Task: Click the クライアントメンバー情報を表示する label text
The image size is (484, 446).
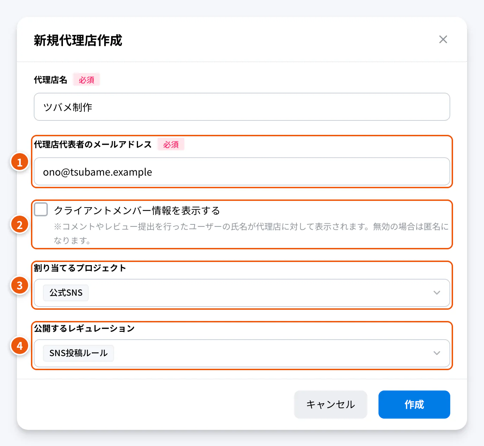Action: [x=137, y=210]
